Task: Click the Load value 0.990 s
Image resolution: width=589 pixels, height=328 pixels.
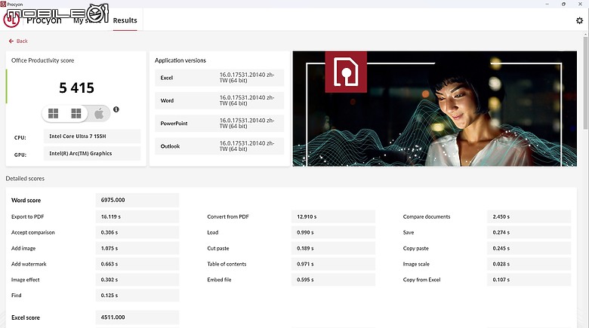Action: (333, 232)
